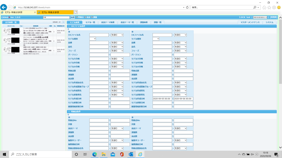This screenshot has height=158, width=282.
Task: Switch to the モデル一覧 tab
Action: pyautogui.click(x=90, y=22)
